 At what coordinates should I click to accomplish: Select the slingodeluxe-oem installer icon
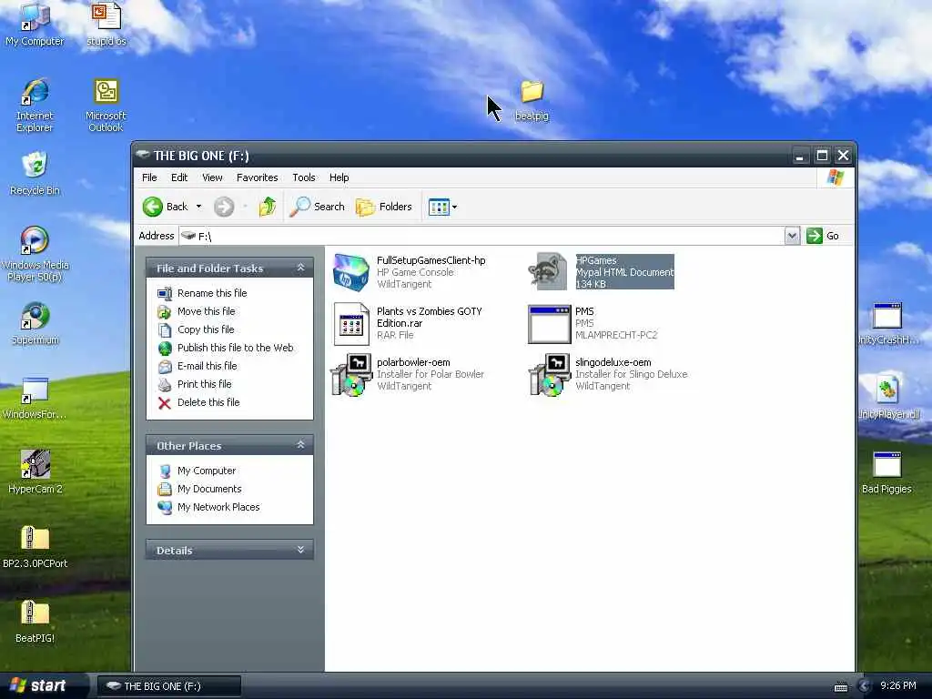tap(549, 374)
